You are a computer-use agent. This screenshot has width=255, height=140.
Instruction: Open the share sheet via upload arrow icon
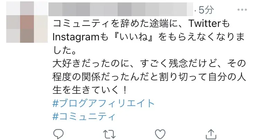(211, 134)
